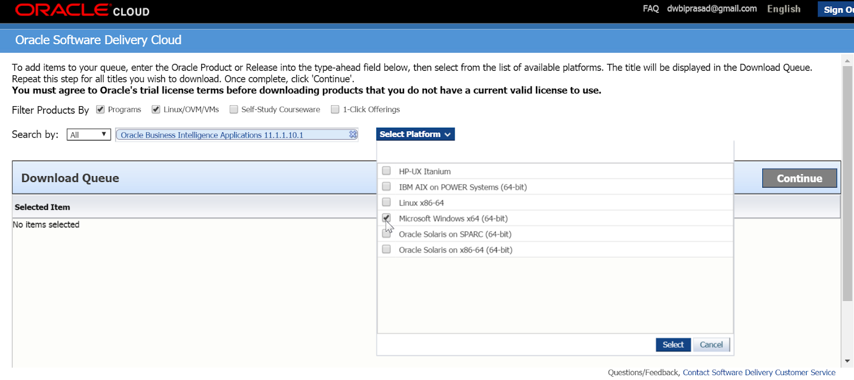
Task: Enable the 1-Click Offerings filter
Action: click(335, 109)
